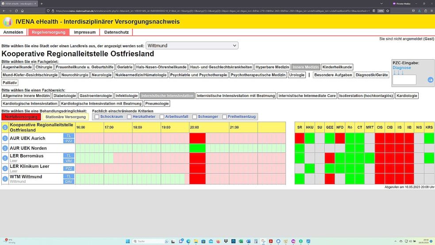Viewport: 435px width, 245px height.
Task: Click the TL badge for AUR UEK Aurich
Action: (x=69, y=136)
